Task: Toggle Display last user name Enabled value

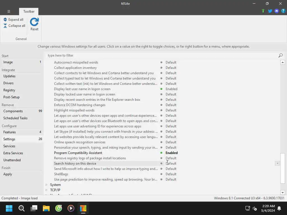Action: point(171,89)
